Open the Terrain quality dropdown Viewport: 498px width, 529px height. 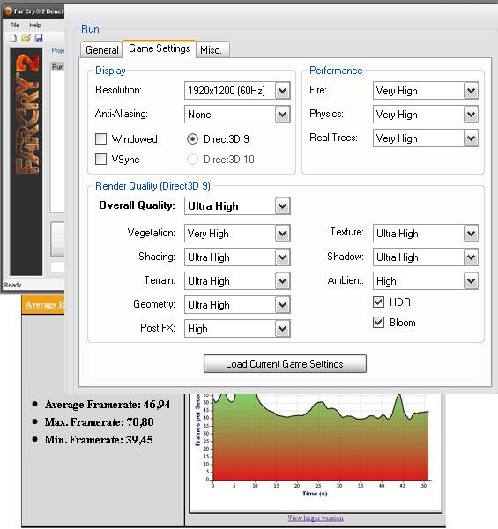point(237,280)
